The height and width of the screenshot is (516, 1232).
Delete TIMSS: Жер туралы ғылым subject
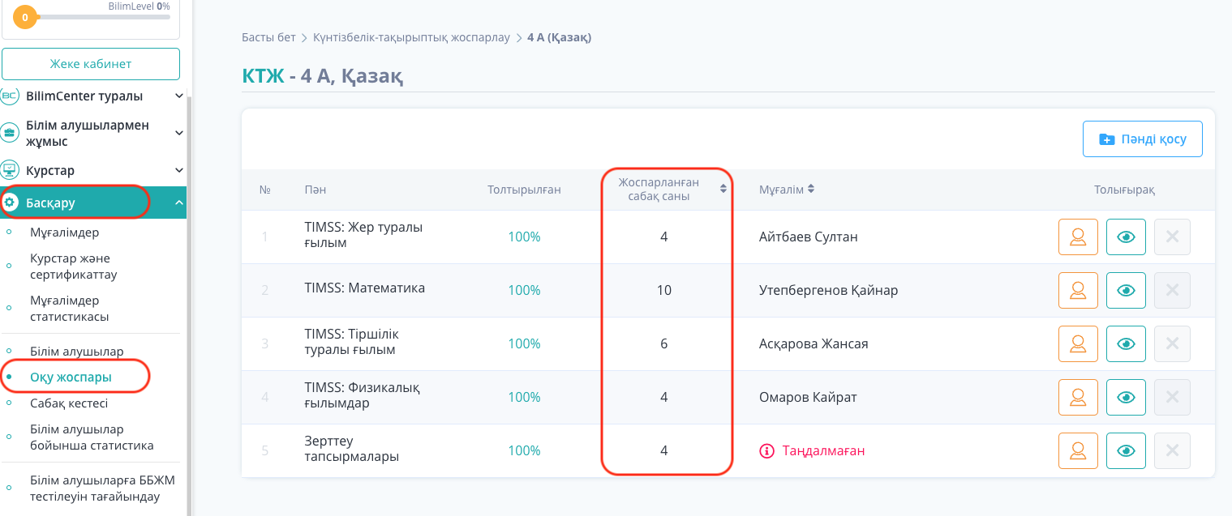(x=1172, y=237)
